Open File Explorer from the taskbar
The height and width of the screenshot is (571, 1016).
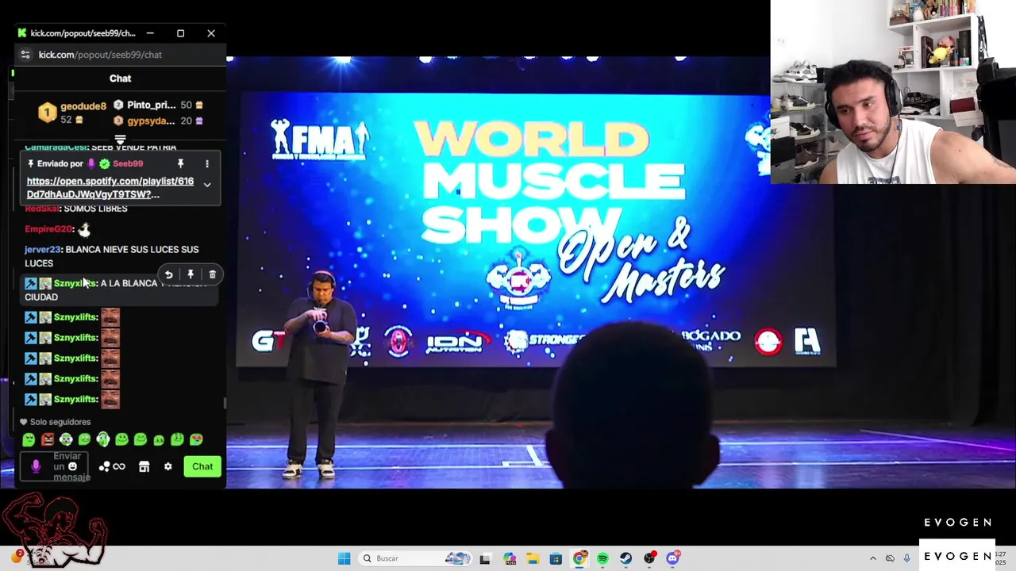(x=533, y=558)
